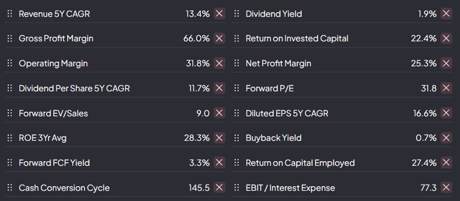Remove the Dividend Yield metric
This screenshot has width=460, height=201.
pos(446,14)
